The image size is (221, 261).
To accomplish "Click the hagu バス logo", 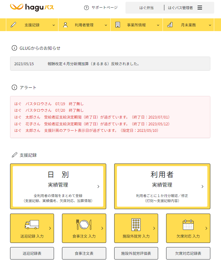I will (32, 7).
